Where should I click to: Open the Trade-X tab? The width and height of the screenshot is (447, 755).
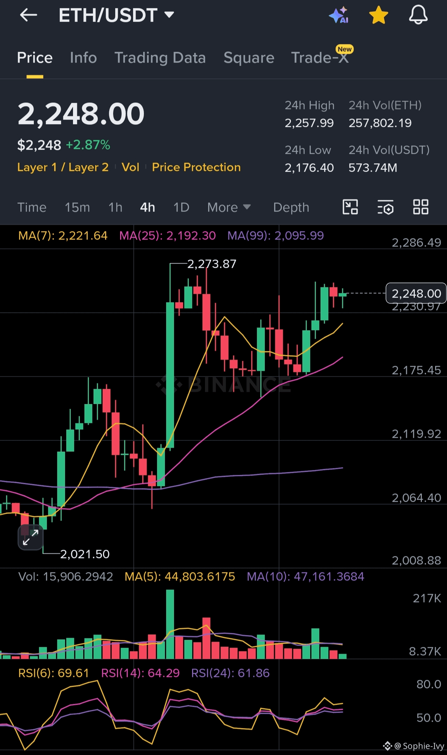click(320, 58)
